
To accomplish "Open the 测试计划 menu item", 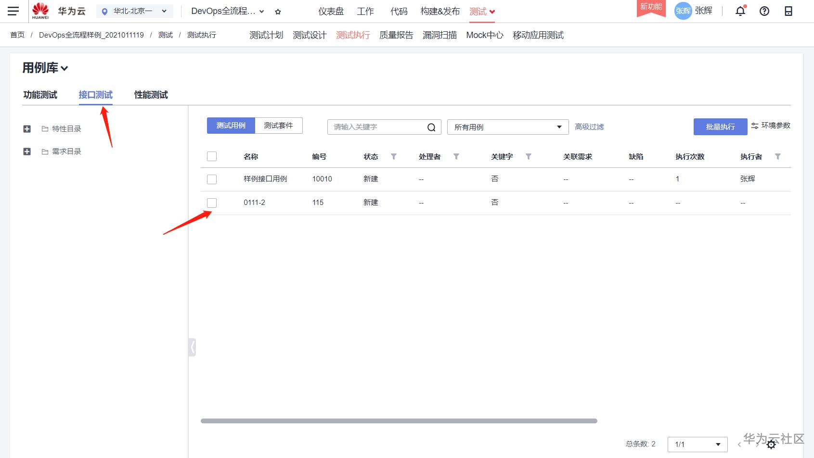I will pyautogui.click(x=266, y=35).
